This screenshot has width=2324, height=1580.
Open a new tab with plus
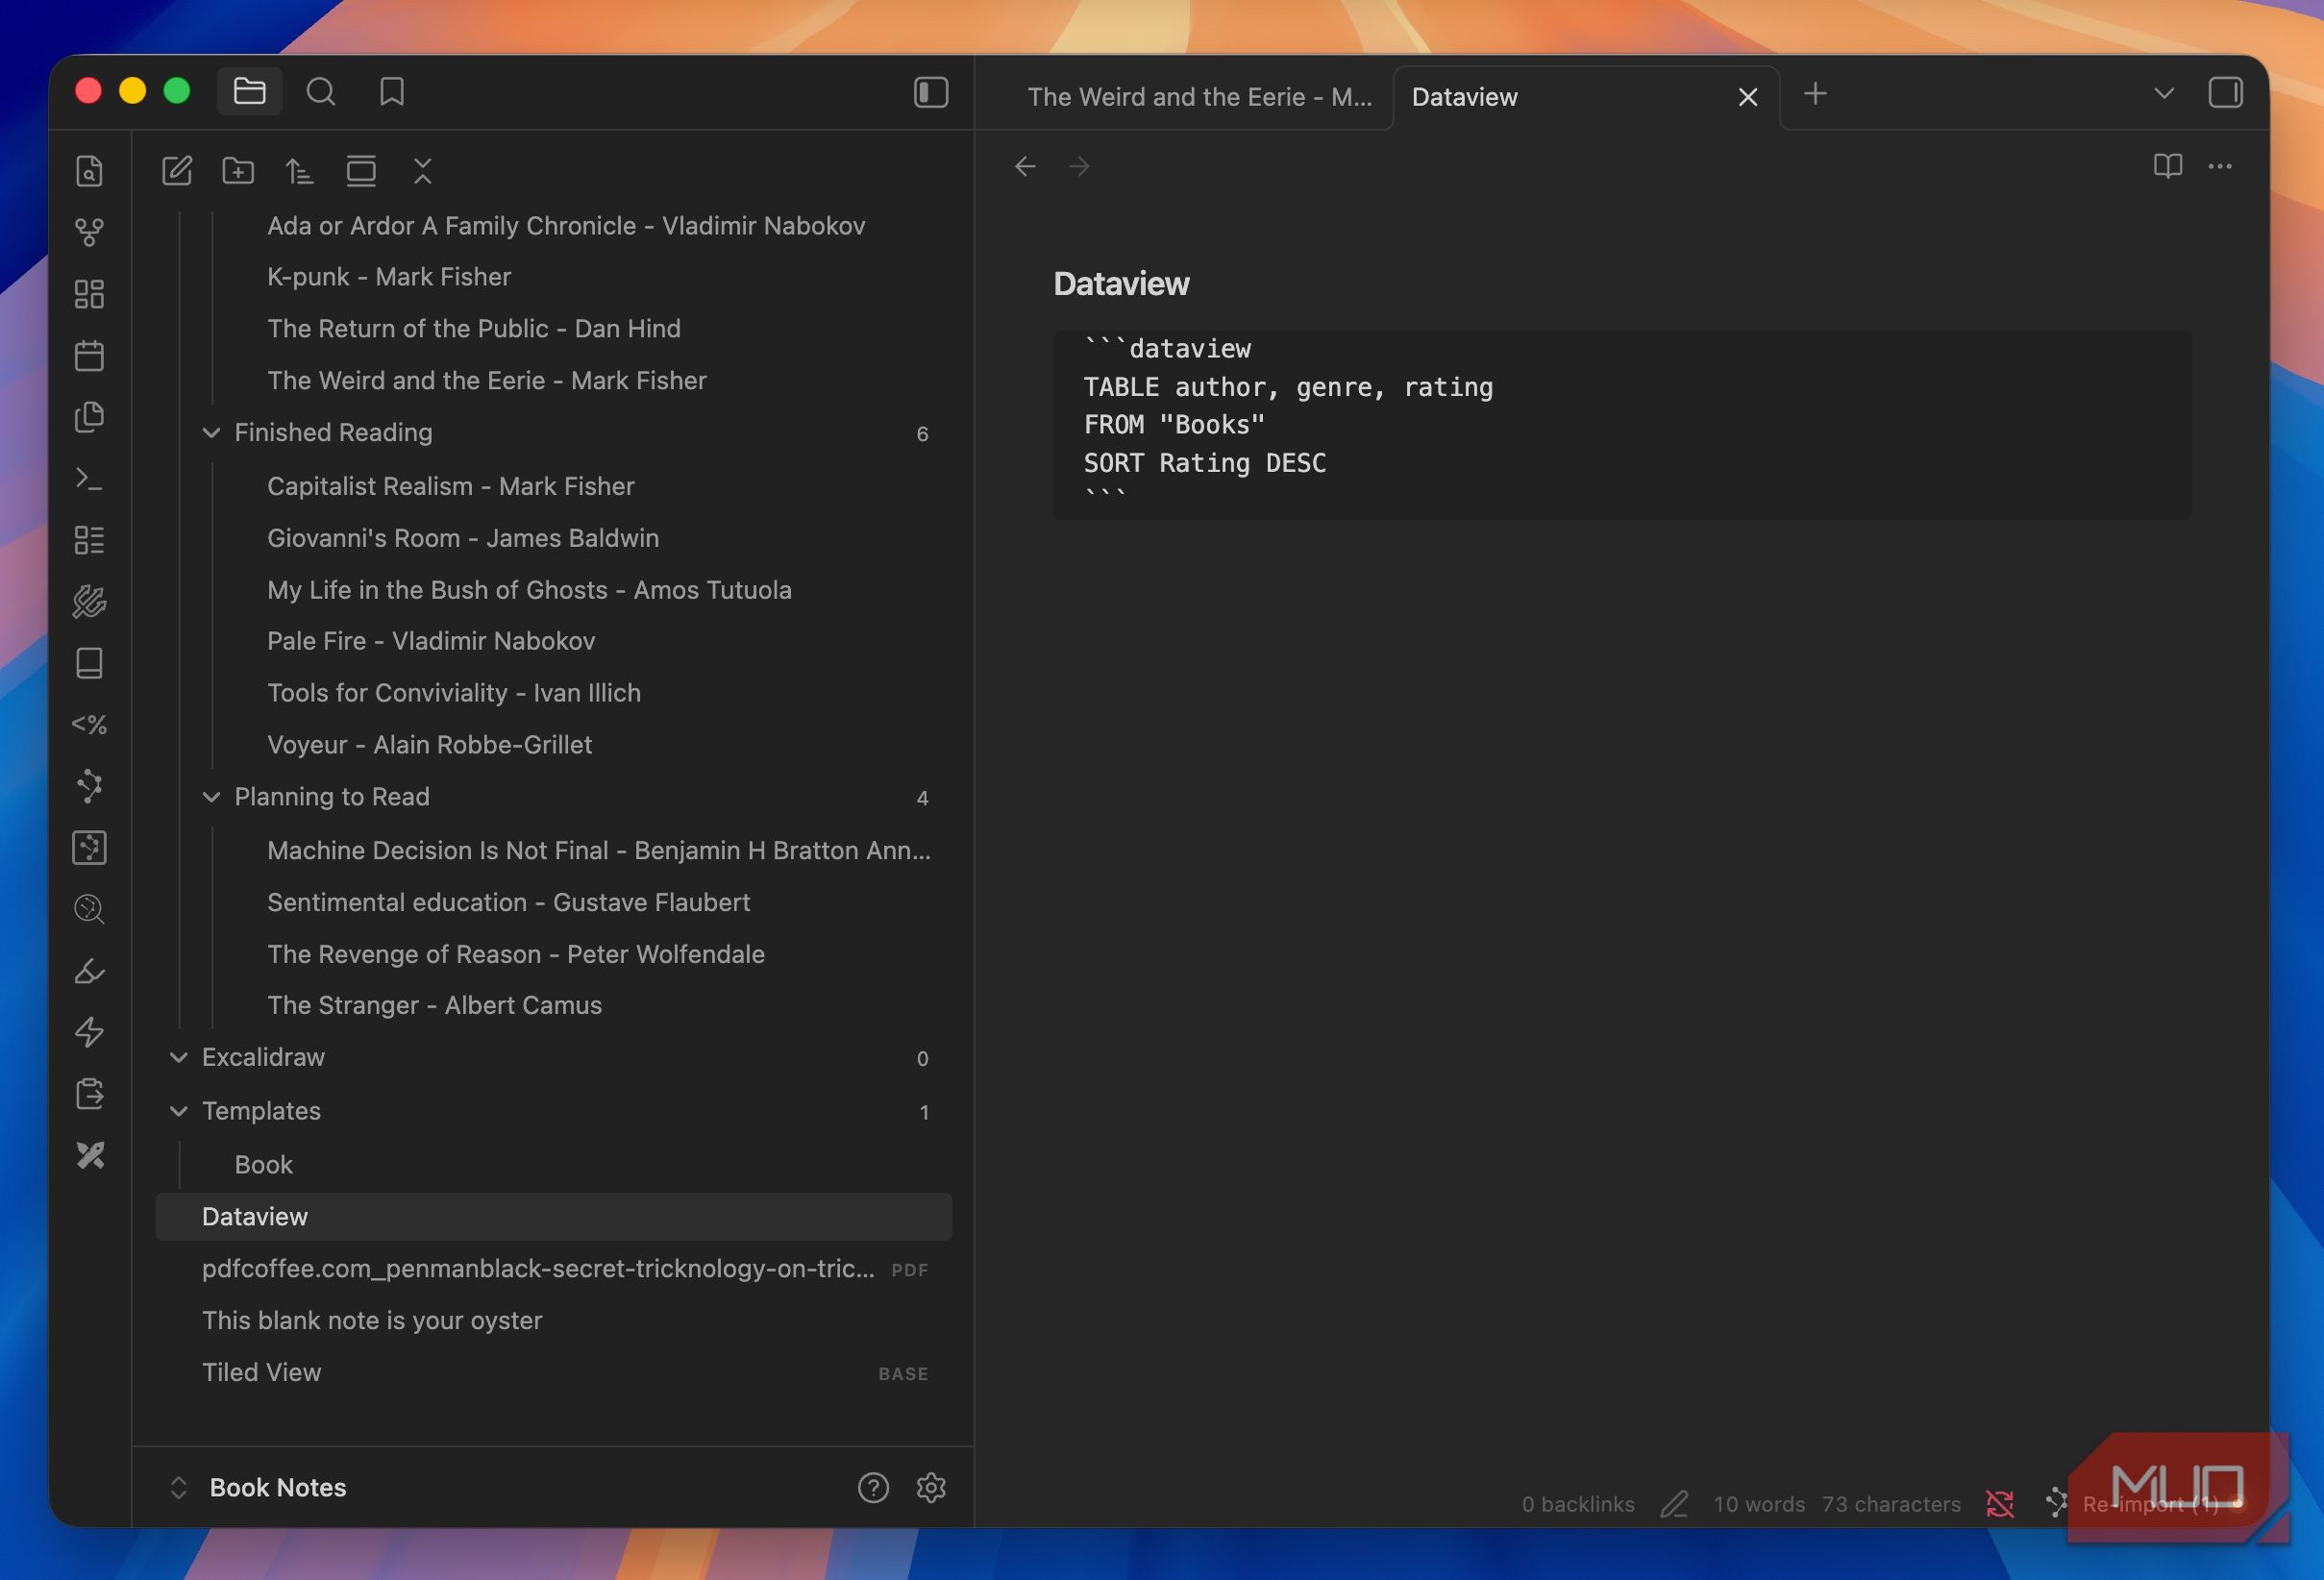click(x=1815, y=94)
